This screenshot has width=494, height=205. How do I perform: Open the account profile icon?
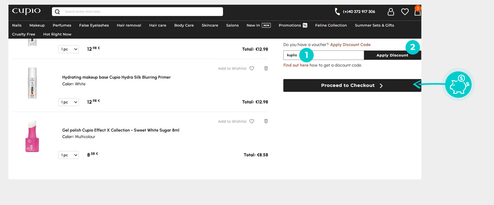click(391, 12)
